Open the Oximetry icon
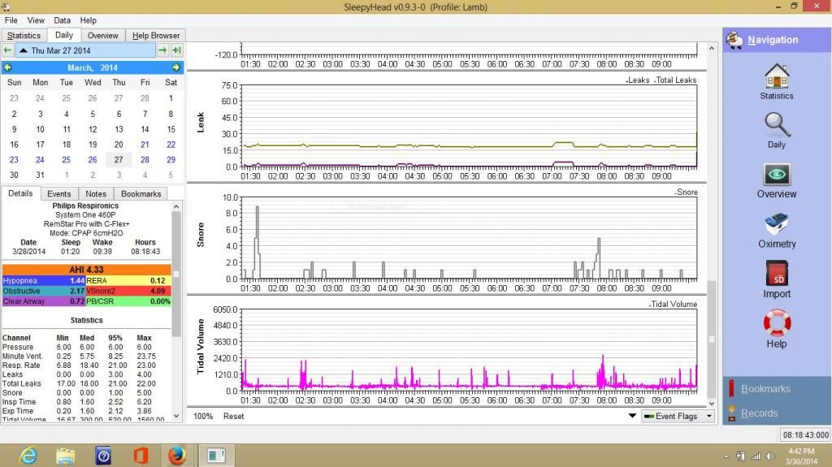This screenshot has height=467, width=832. click(777, 224)
